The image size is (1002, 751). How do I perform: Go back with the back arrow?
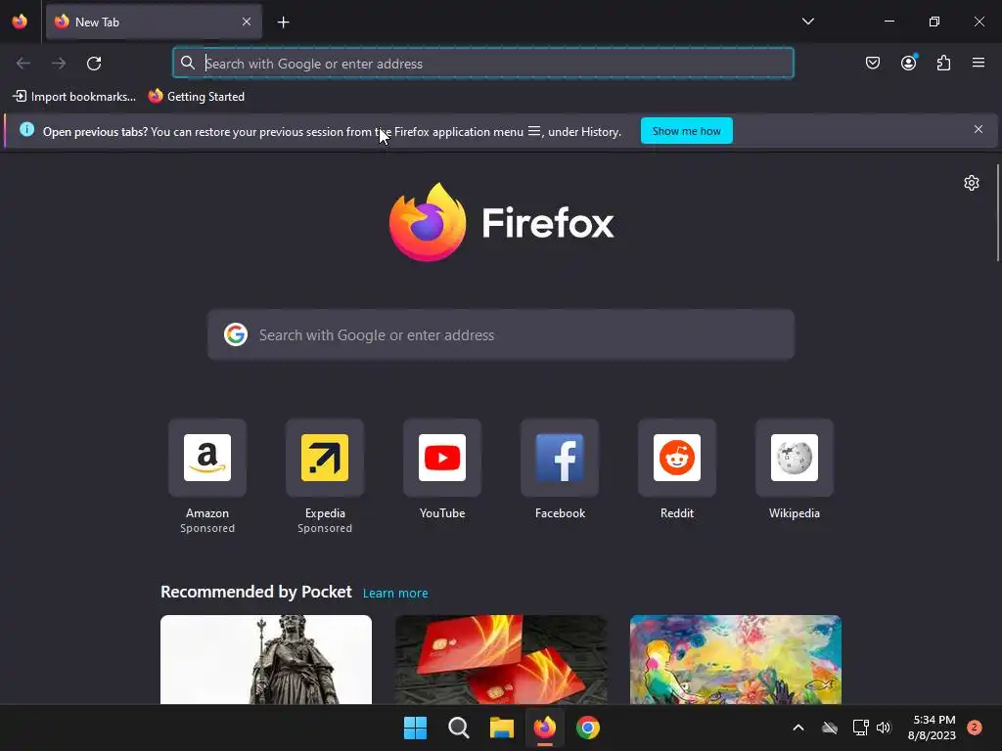pyautogui.click(x=23, y=64)
